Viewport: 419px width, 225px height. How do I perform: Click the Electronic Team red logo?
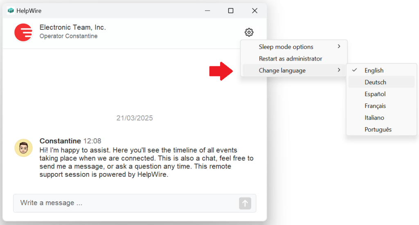(x=23, y=32)
